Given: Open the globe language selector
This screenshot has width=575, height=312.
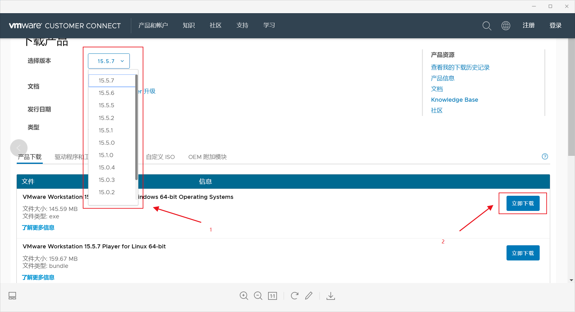Looking at the screenshot, I should (506, 26).
